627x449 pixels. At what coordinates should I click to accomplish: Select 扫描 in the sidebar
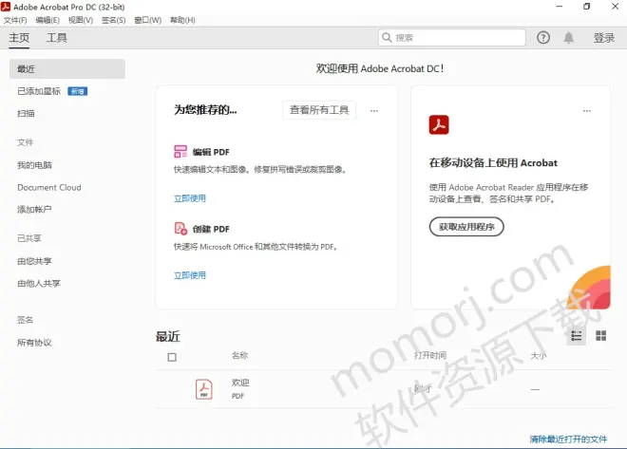[26, 114]
